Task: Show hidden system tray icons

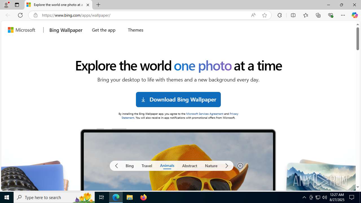Action: [304, 197]
